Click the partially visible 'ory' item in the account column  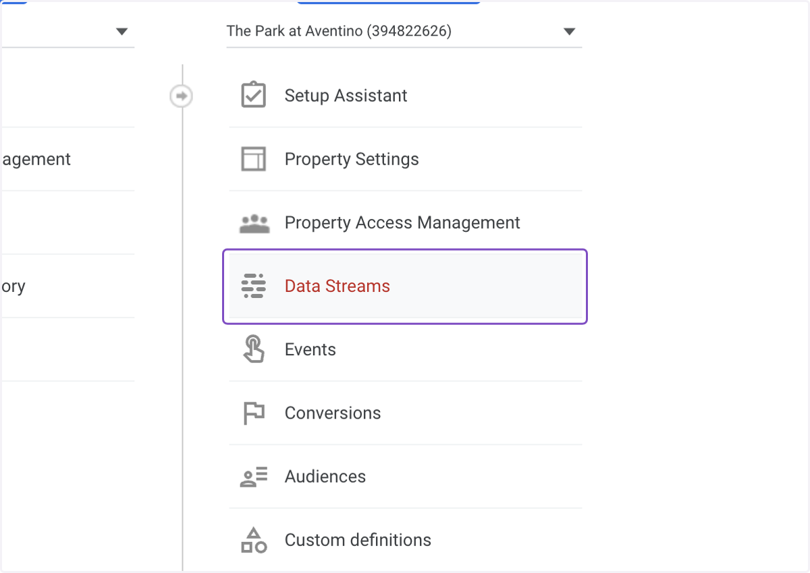click(x=13, y=287)
